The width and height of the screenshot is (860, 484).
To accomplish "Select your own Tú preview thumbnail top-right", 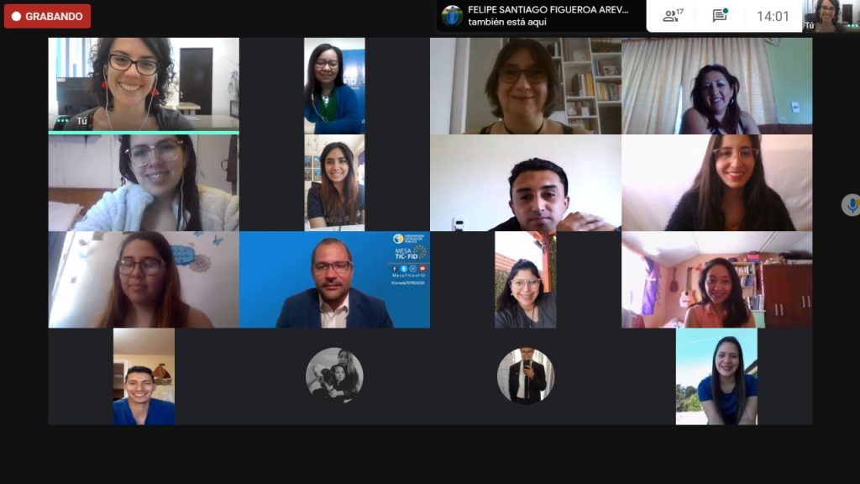I will pos(831,16).
